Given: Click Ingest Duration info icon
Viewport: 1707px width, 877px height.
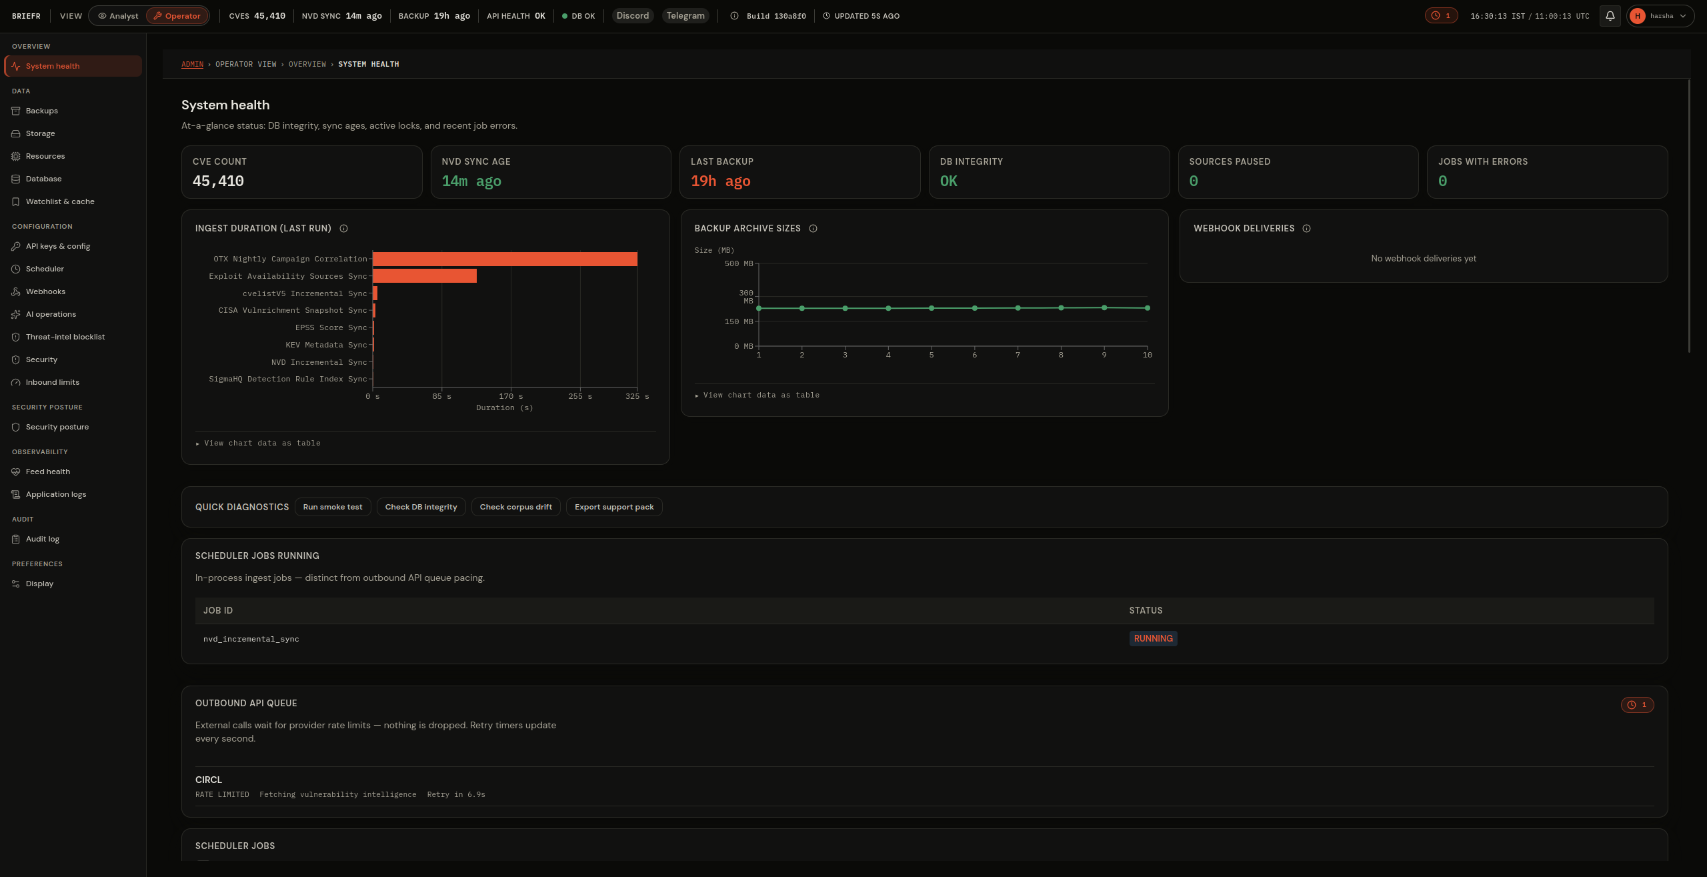Looking at the screenshot, I should click(344, 229).
